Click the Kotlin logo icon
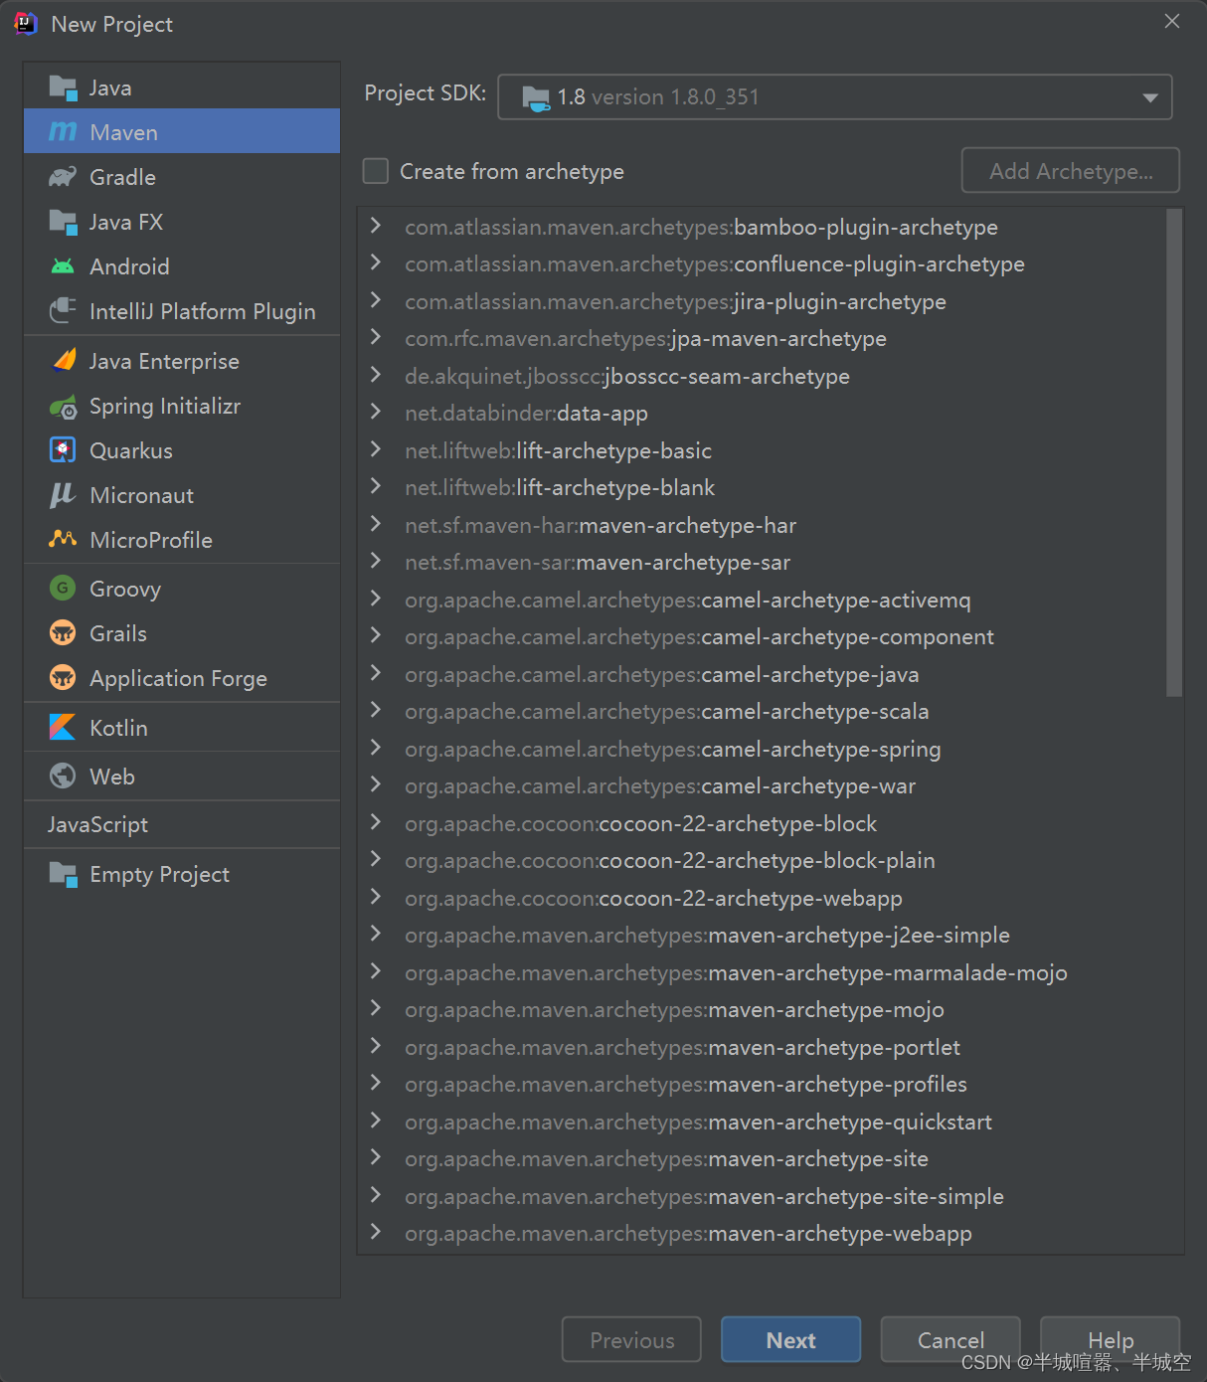 point(63,727)
